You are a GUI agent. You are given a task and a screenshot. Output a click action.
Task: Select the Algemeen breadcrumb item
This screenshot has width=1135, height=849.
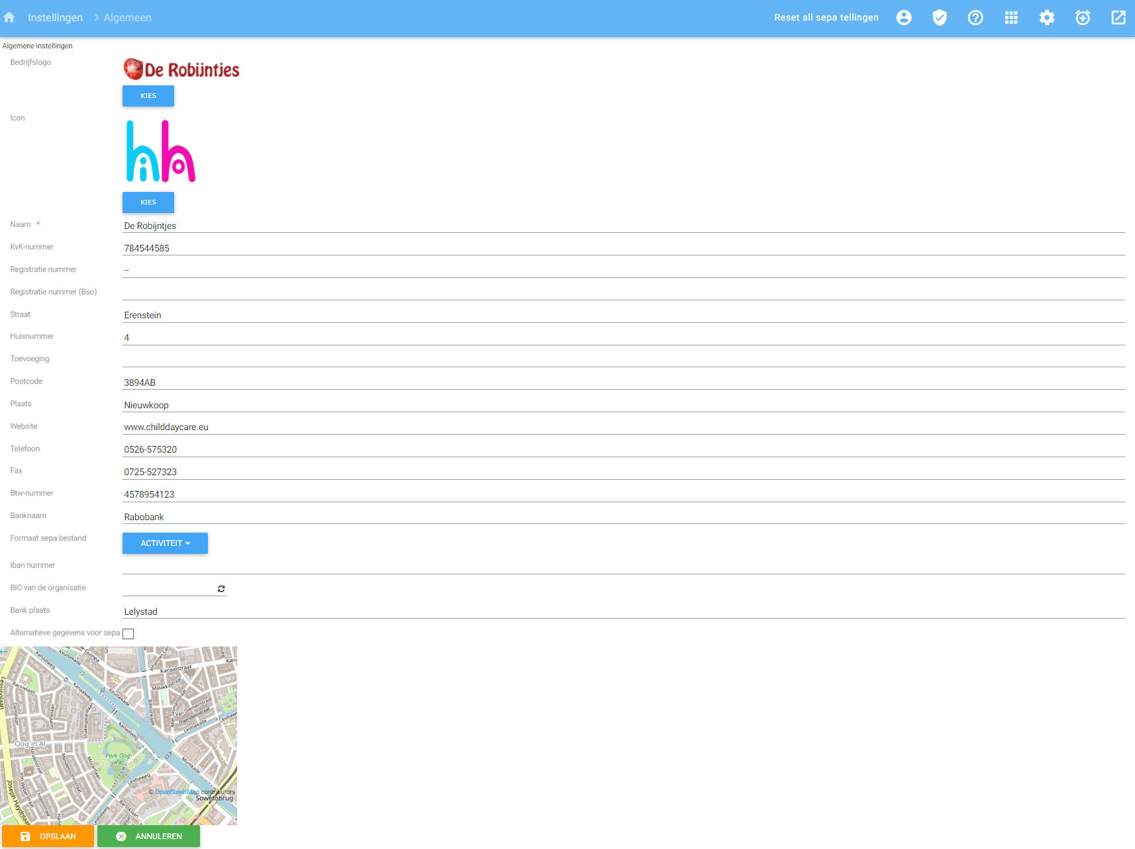coord(127,18)
